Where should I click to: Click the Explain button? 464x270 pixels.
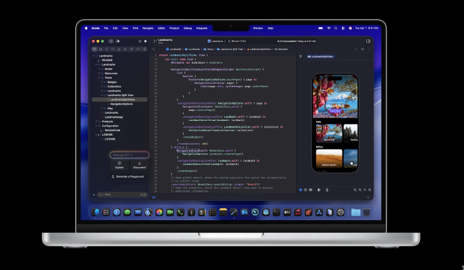119,165
